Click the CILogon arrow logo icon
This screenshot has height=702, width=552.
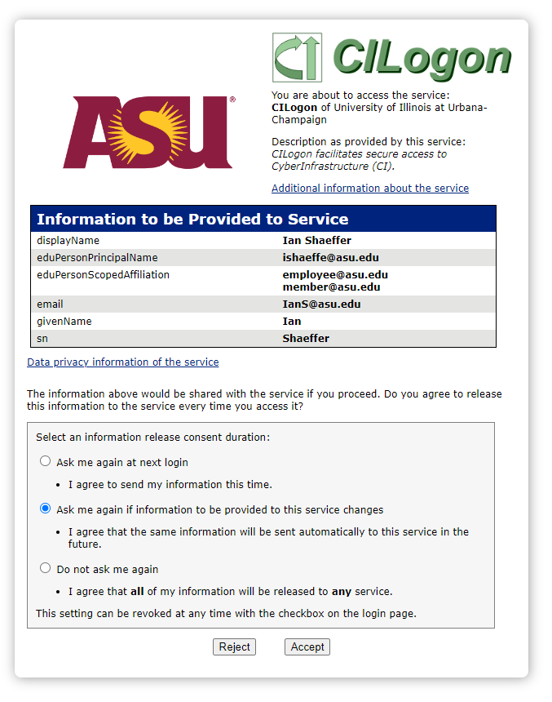(x=297, y=58)
